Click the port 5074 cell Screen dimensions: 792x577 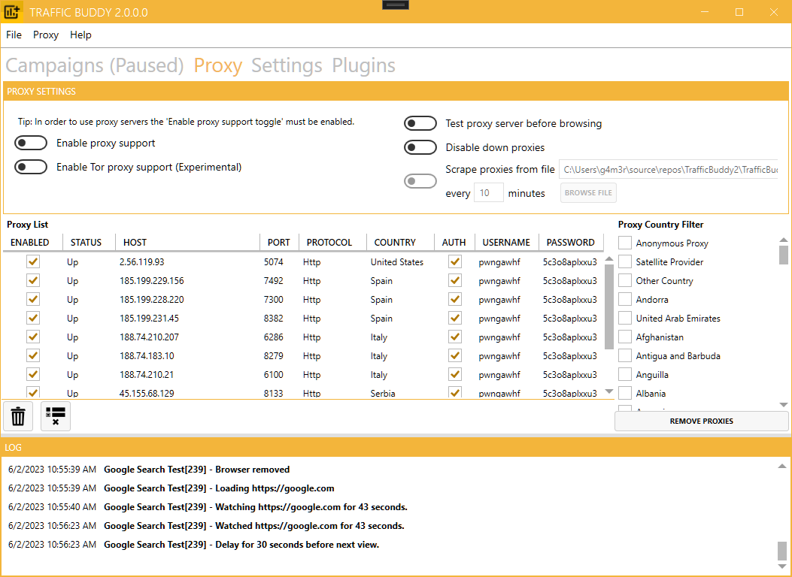pyautogui.click(x=273, y=261)
